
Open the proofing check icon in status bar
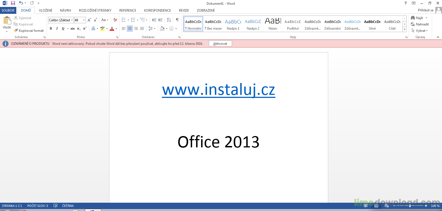coord(56,206)
